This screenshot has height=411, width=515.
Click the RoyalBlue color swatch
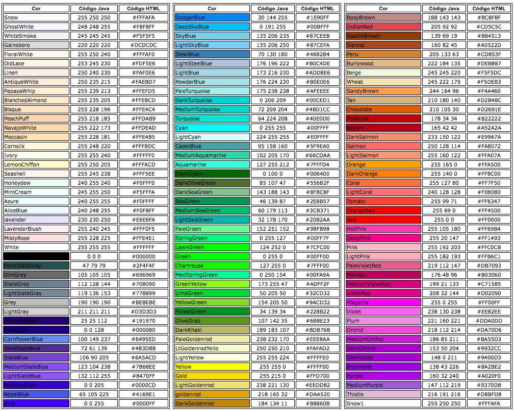[x=36, y=394]
